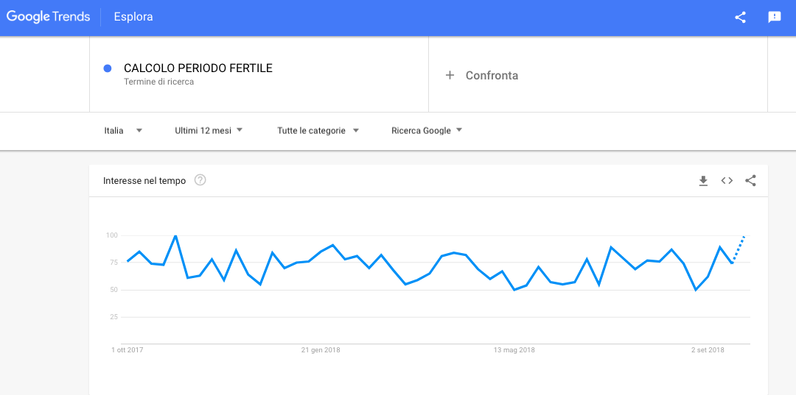Viewport: 796px width, 395px height.
Task: Click Confronta to add a comparison term
Action: click(492, 75)
